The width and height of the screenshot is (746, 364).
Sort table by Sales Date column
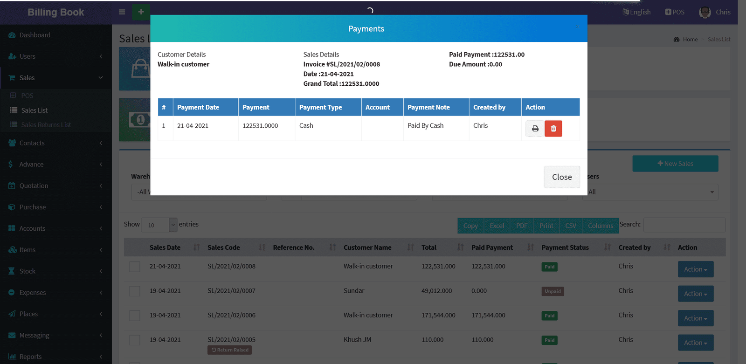[x=165, y=247]
